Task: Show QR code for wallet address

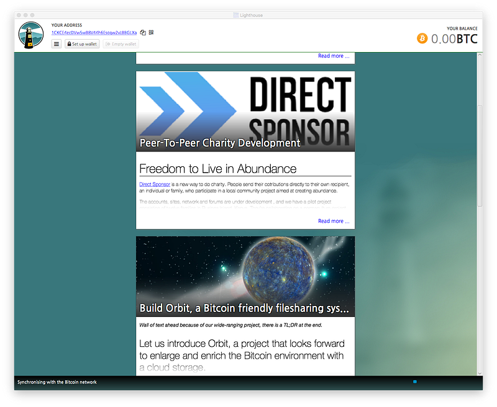Action: pyautogui.click(x=151, y=32)
